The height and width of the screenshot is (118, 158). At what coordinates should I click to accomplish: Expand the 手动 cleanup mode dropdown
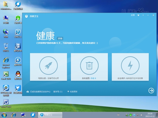(x=93, y=78)
